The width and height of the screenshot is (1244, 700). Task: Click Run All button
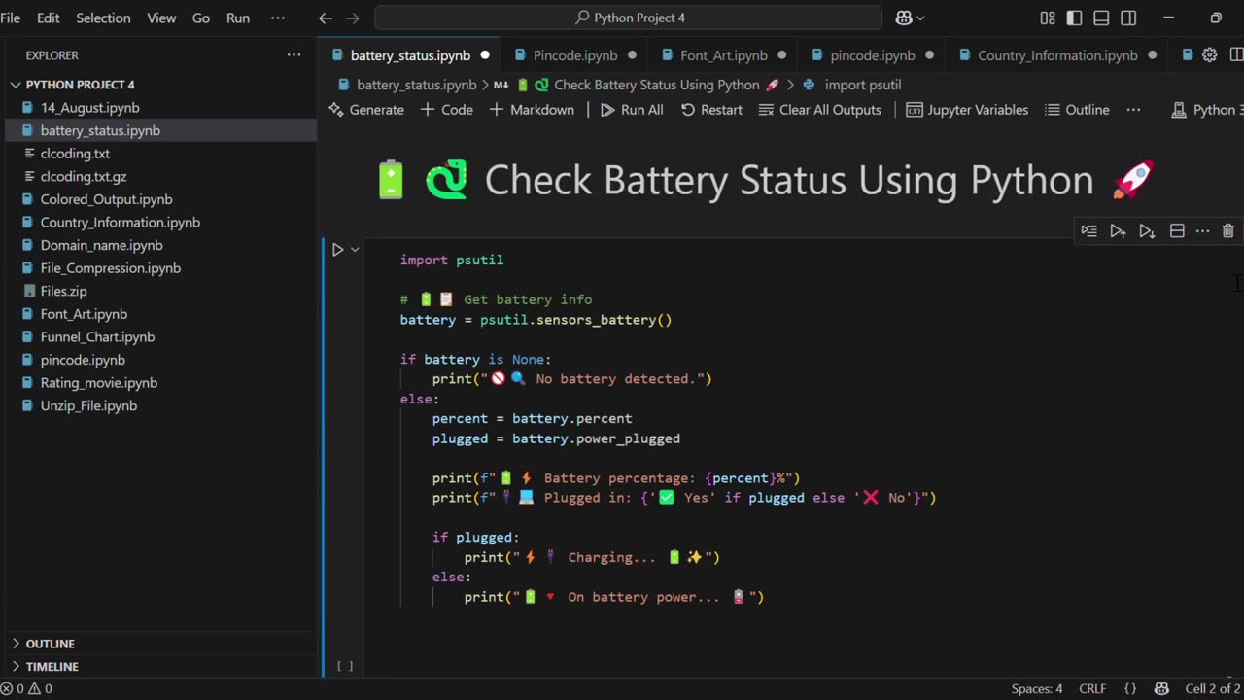[x=632, y=110]
